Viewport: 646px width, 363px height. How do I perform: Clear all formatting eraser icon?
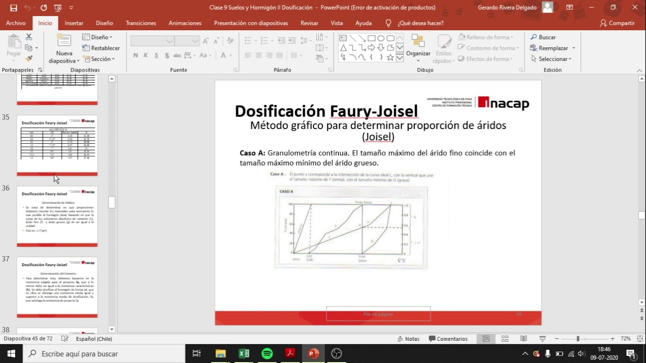pos(230,41)
